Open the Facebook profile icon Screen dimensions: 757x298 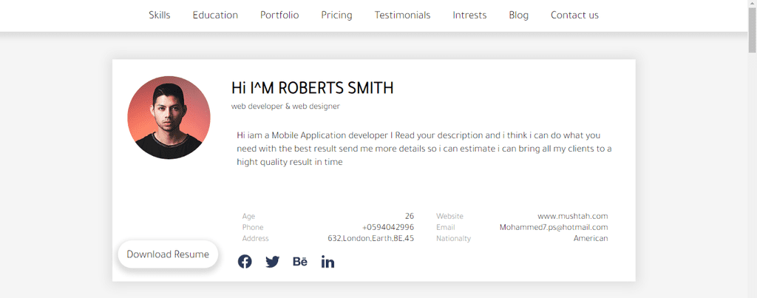point(245,262)
